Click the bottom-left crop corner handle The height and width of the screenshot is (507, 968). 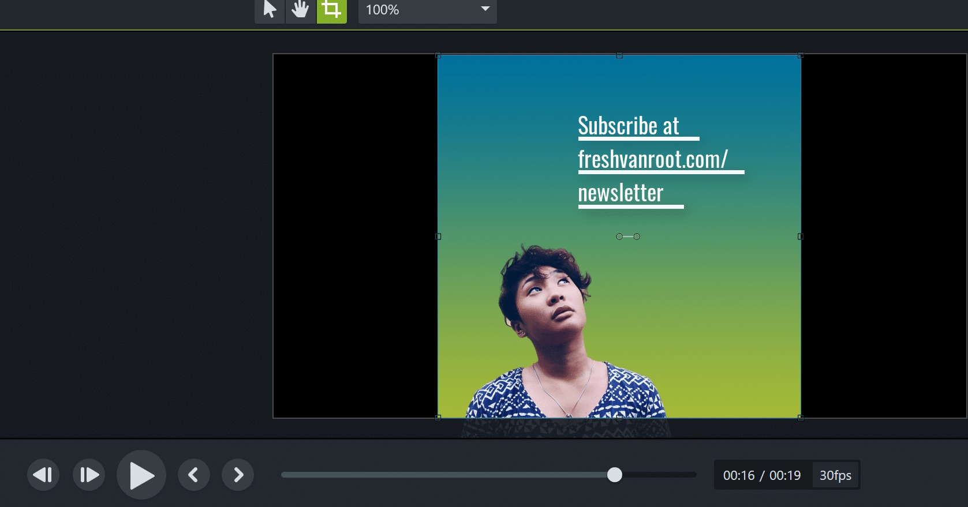coord(438,418)
